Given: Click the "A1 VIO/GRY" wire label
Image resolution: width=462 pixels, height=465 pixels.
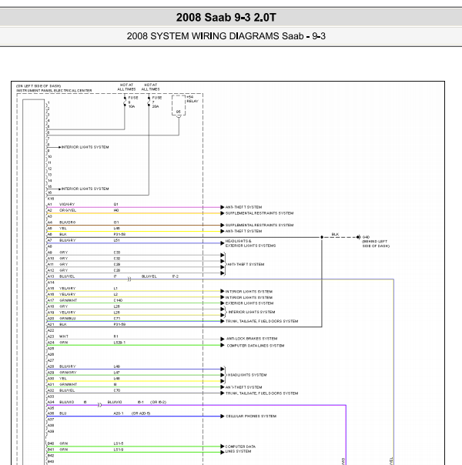Looking at the screenshot, I should pos(61,204).
